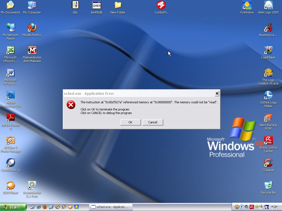Screen dimensions: 282x211
Task: Click the "Click on CANCEL to debug the program" text
Action: point(106,113)
